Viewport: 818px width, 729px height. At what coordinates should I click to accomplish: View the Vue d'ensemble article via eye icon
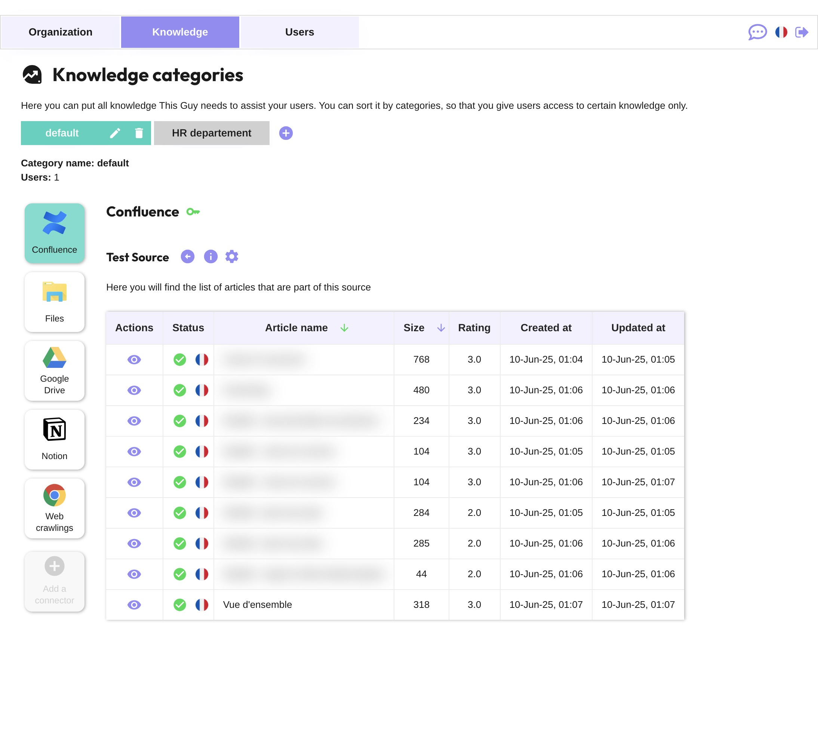[x=134, y=605]
